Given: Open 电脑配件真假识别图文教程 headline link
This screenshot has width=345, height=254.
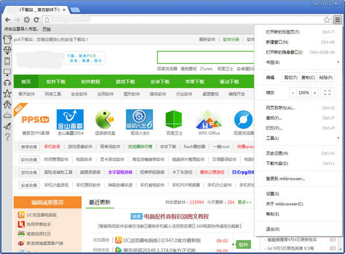Looking at the screenshot, I should 177,217.
